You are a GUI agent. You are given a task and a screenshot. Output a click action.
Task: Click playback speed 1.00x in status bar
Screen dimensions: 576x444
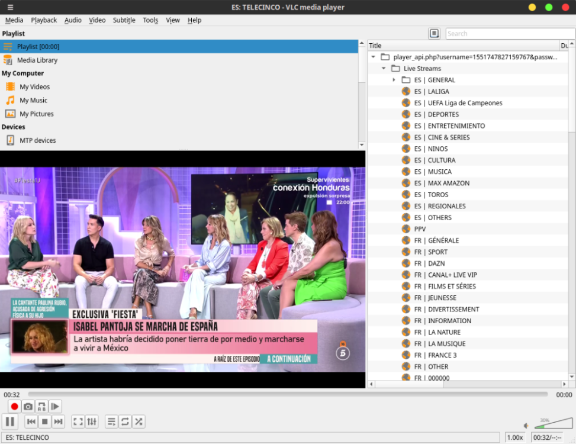pyautogui.click(x=515, y=437)
